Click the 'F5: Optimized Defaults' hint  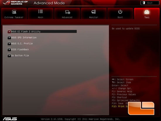click(126, 100)
